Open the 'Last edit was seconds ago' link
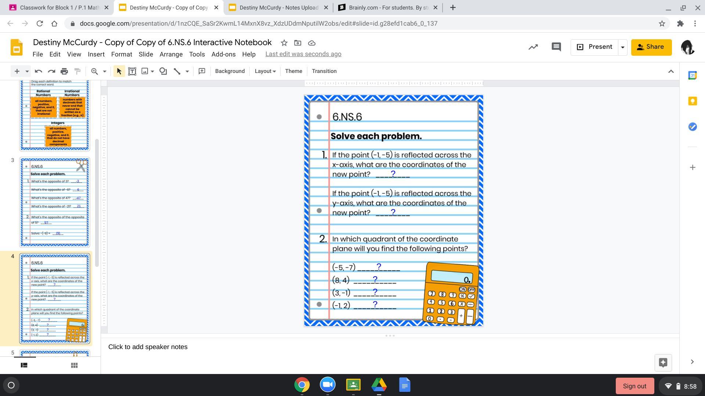 [303, 54]
